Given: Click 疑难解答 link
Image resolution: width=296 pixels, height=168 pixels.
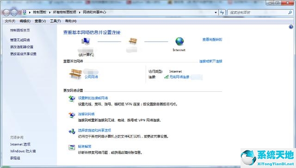Looking at the screenshot, I should tap(85, 146).
